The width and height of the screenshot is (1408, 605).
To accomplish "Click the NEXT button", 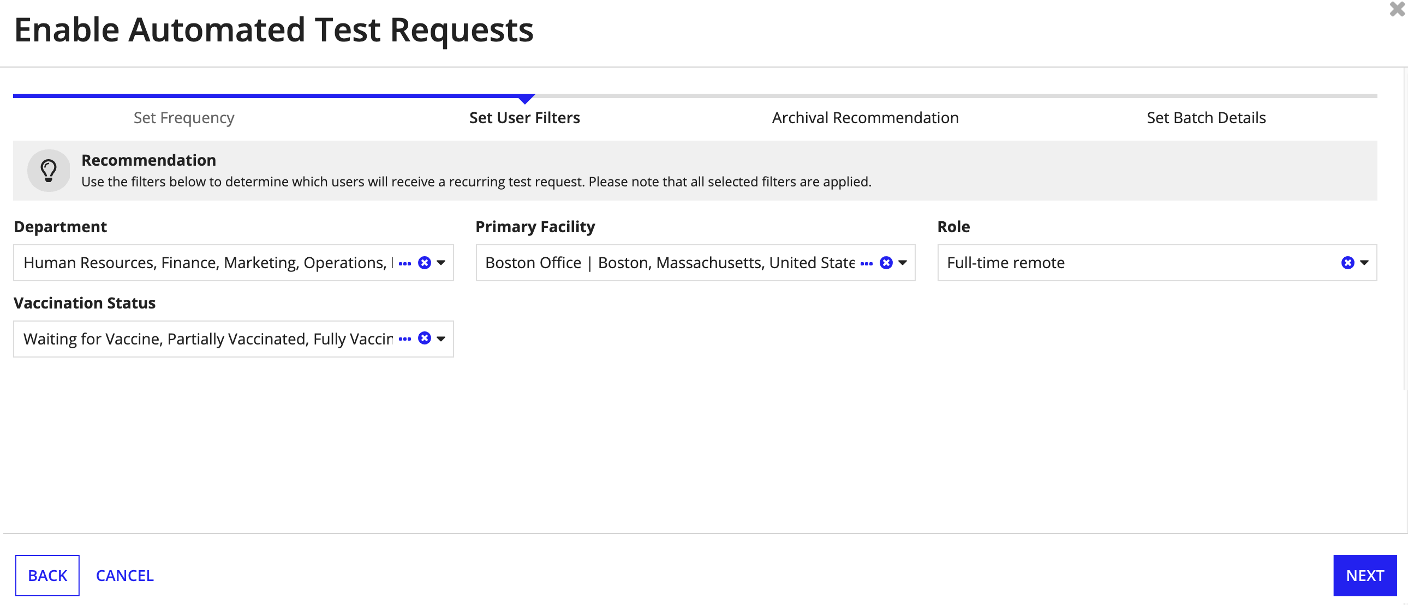I will coord(1365,576).
